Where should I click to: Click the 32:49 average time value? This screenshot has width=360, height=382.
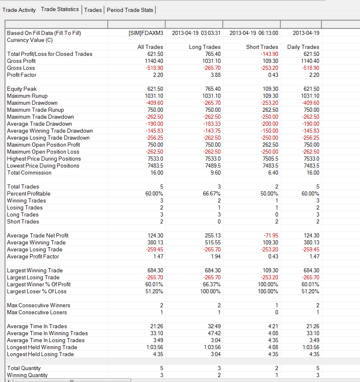click(x=214, y=327)
